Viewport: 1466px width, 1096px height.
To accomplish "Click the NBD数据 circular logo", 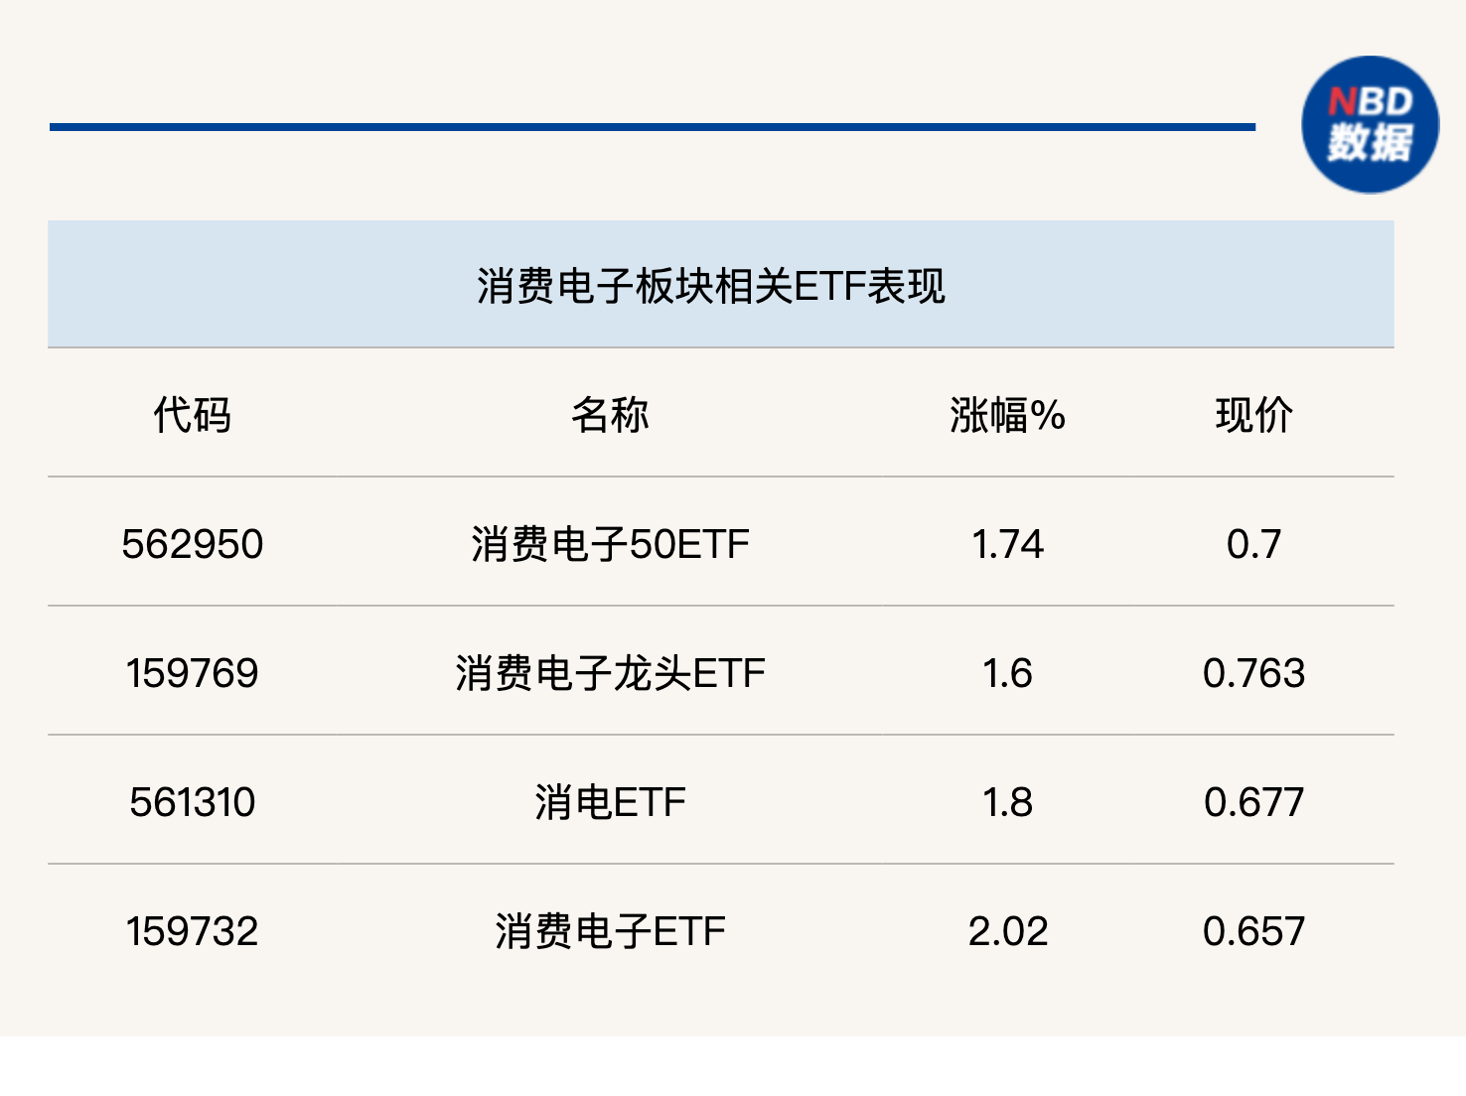I will pos(1370,124).
